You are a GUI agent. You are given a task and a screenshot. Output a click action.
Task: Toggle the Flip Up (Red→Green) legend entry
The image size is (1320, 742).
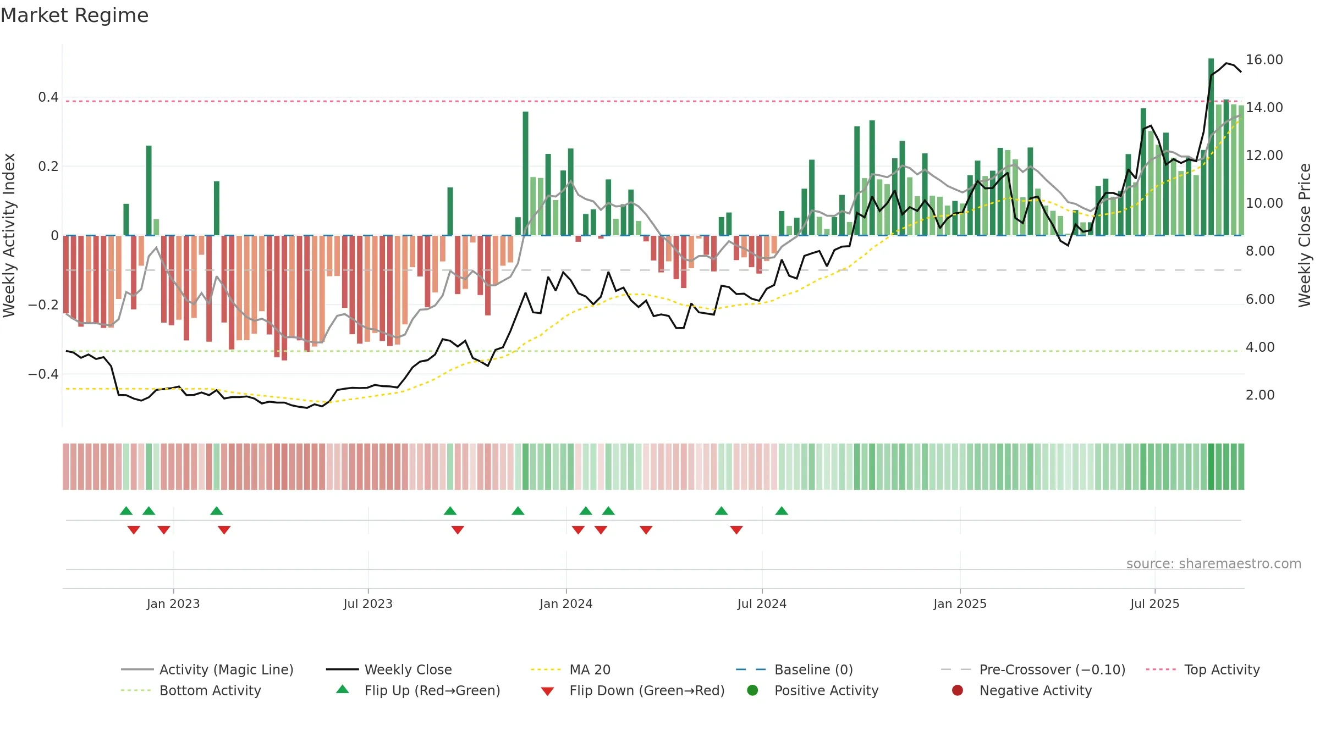click(x=418, y=690)
